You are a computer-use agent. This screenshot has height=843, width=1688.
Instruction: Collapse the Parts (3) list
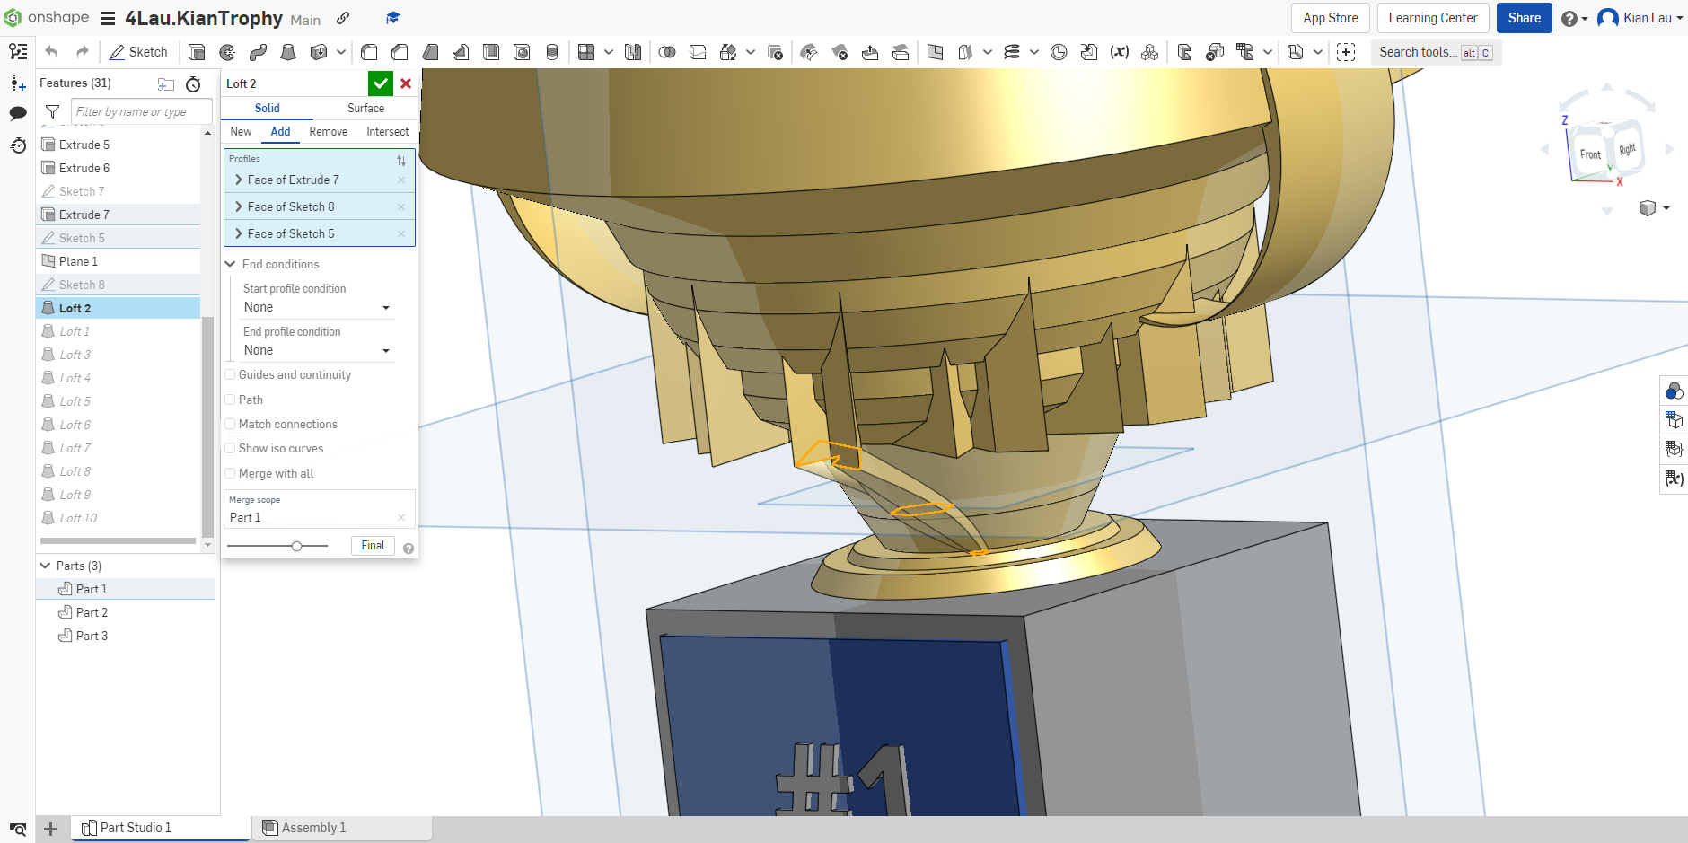pyautogui.click(x=46, y=566)
